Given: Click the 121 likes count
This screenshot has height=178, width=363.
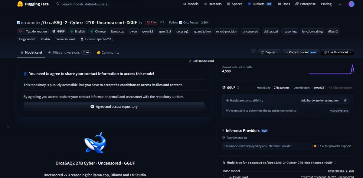Looking at the screenshot, I should pos(162,22).
